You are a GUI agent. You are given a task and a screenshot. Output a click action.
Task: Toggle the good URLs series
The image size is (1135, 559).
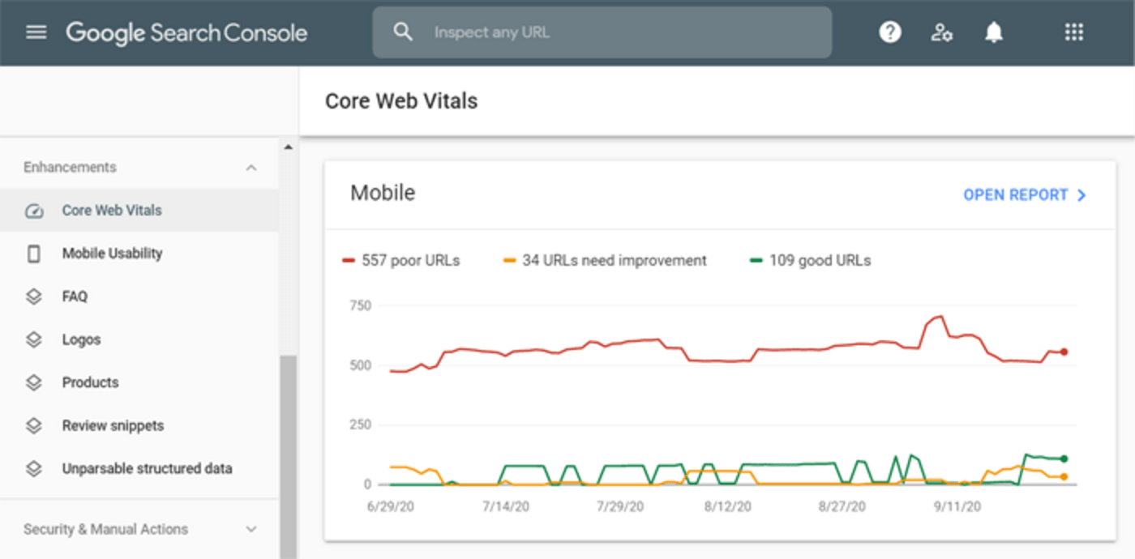[809, 260]
